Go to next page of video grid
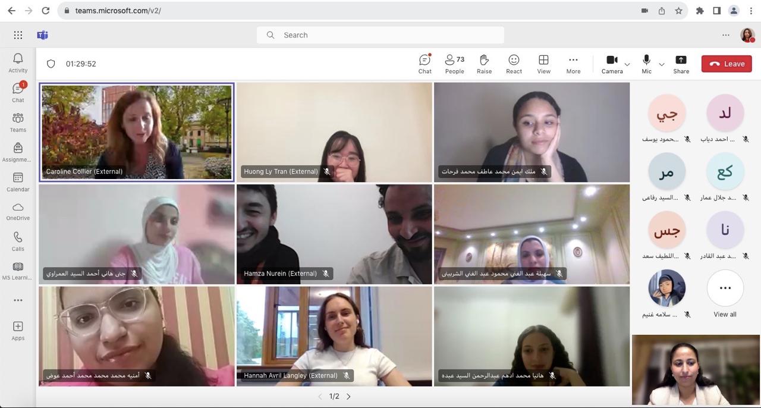Viewport: 761px width, 408px height. [x=349, y=397]
